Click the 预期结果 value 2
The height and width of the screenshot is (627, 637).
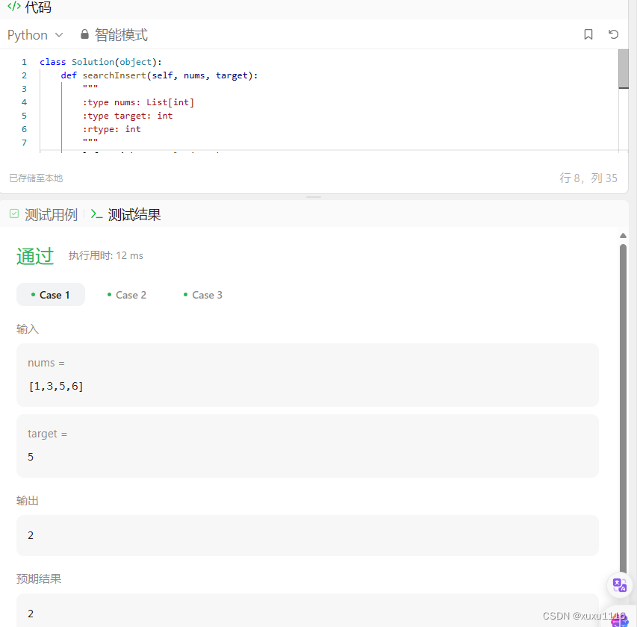[x=31, y=614]
